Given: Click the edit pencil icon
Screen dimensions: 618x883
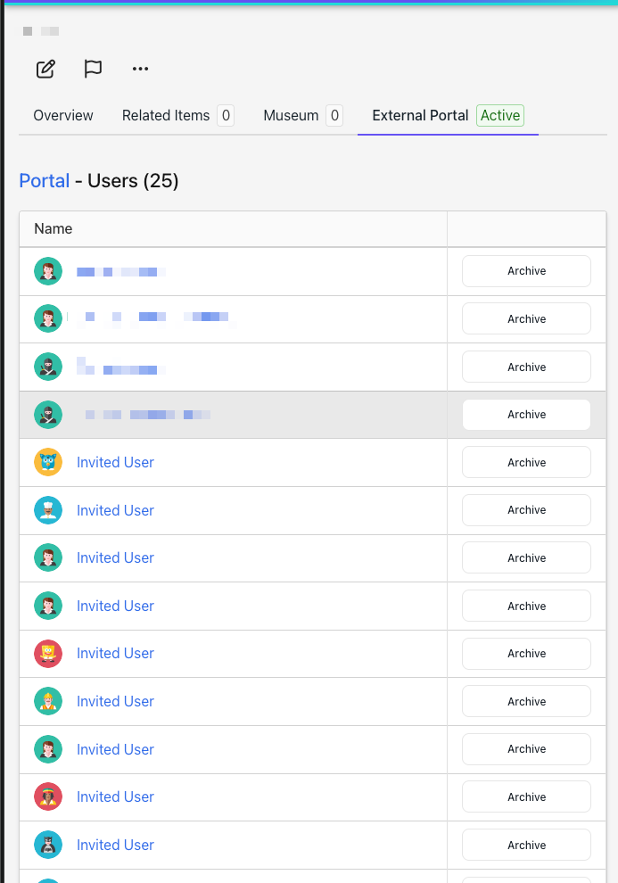Looking at the screenshot, I should coord(45,69).
